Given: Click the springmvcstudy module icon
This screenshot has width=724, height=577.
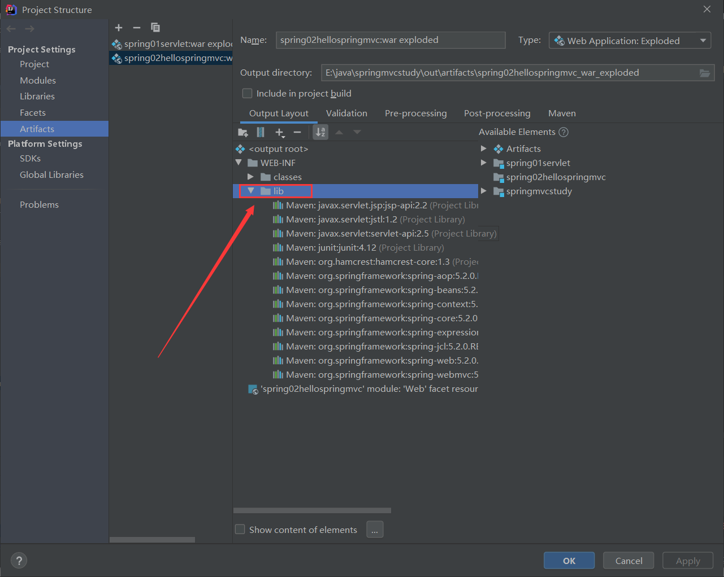Looking at the screenshot, I should click(x=498, y=191).
